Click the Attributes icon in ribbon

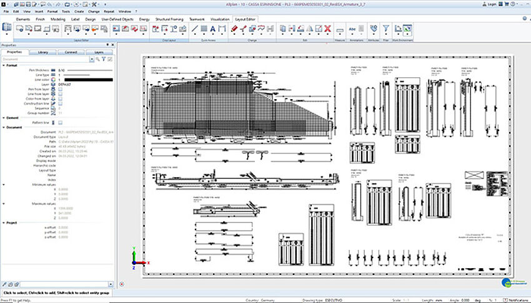coord(373,29)
